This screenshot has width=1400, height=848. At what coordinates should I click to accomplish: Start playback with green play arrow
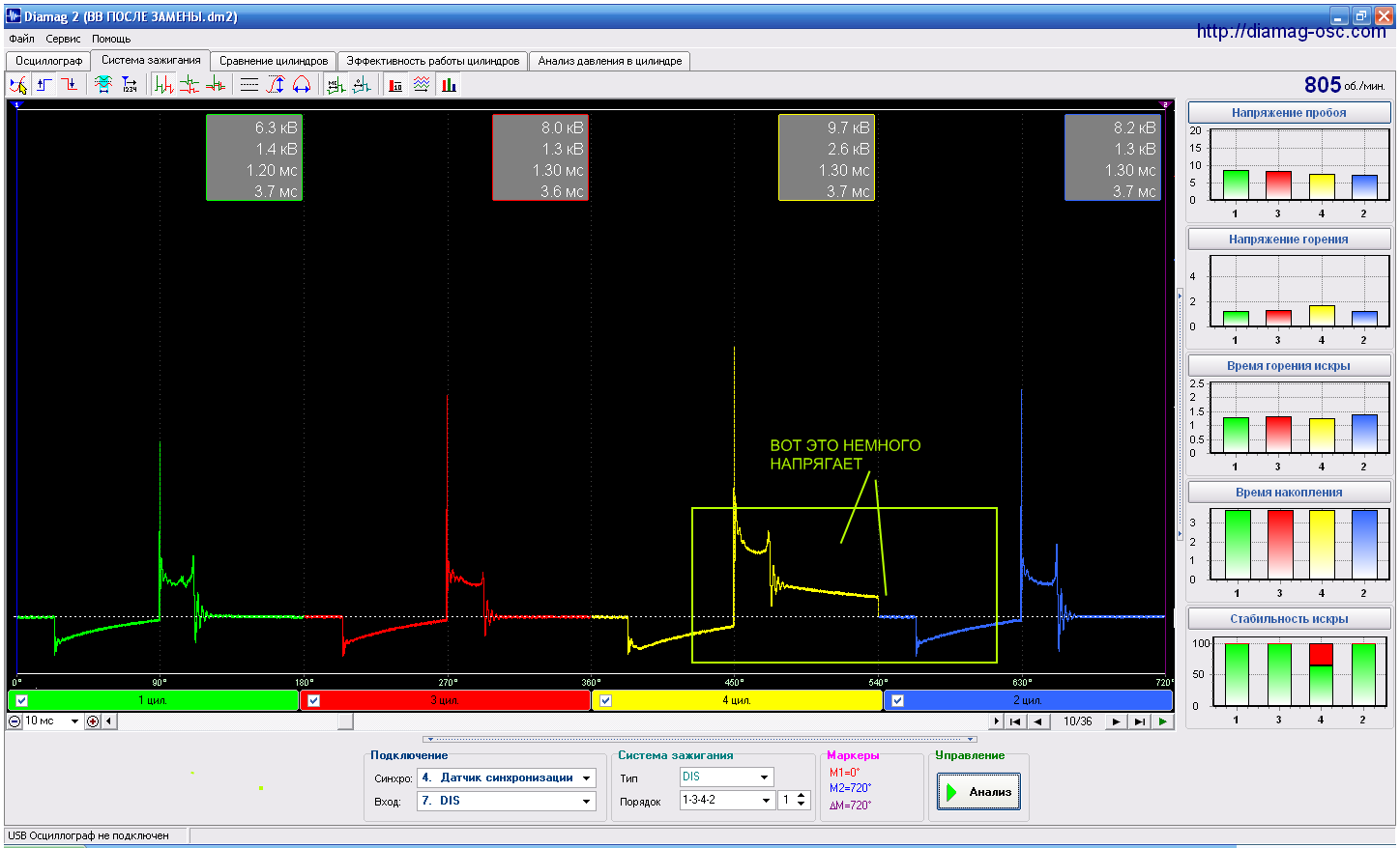click(x=1162, y=721)
